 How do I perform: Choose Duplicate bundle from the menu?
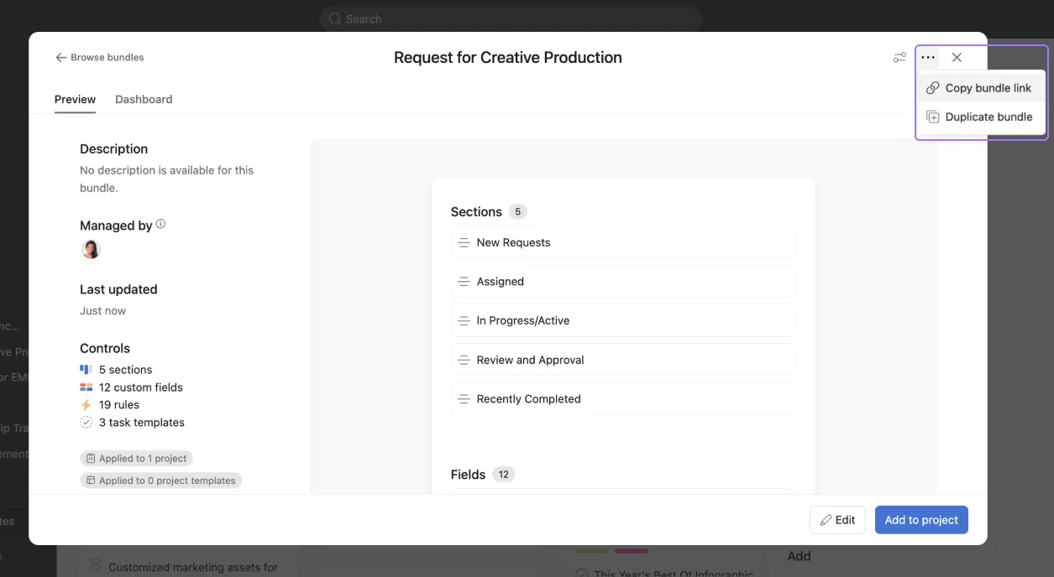(979, 117)
